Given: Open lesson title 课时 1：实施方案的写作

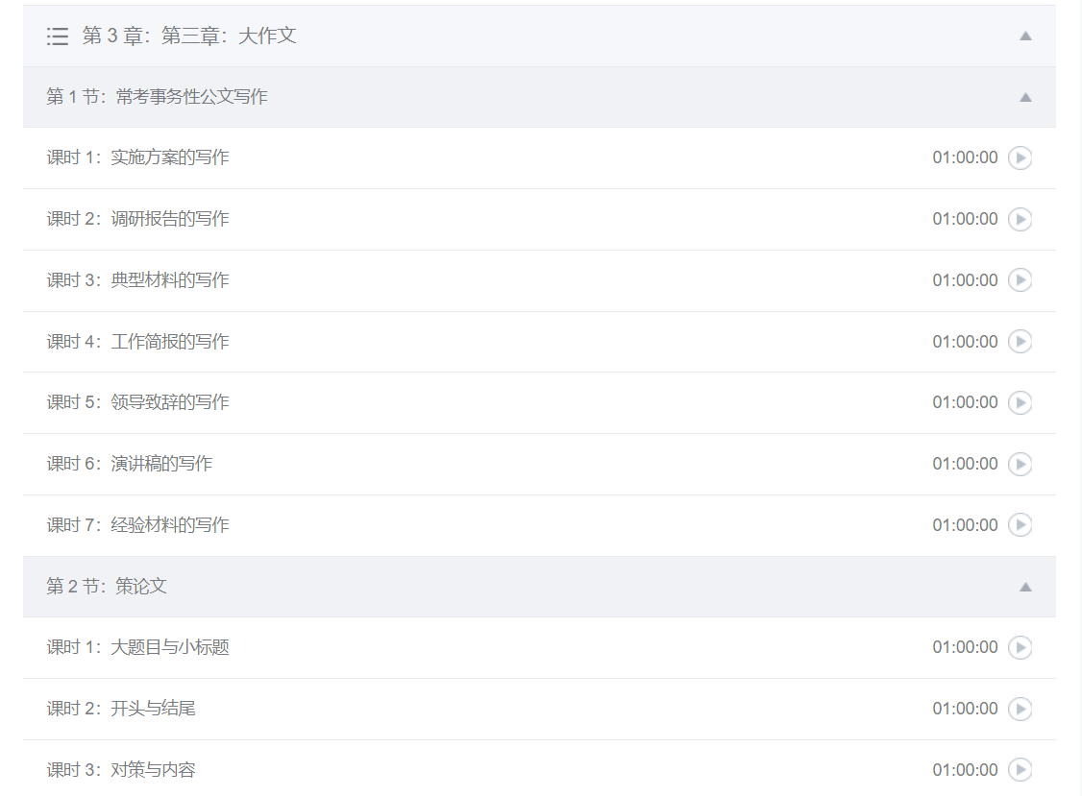Looking at the screenshot, I should pos(138,157).
